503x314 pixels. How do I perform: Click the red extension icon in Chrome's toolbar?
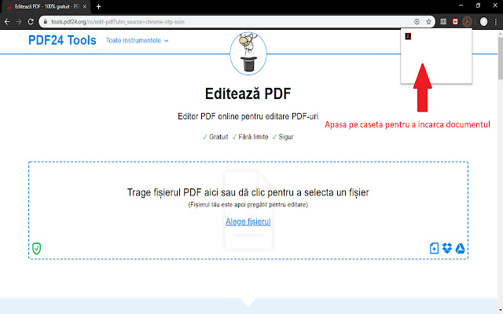[455, 22]
